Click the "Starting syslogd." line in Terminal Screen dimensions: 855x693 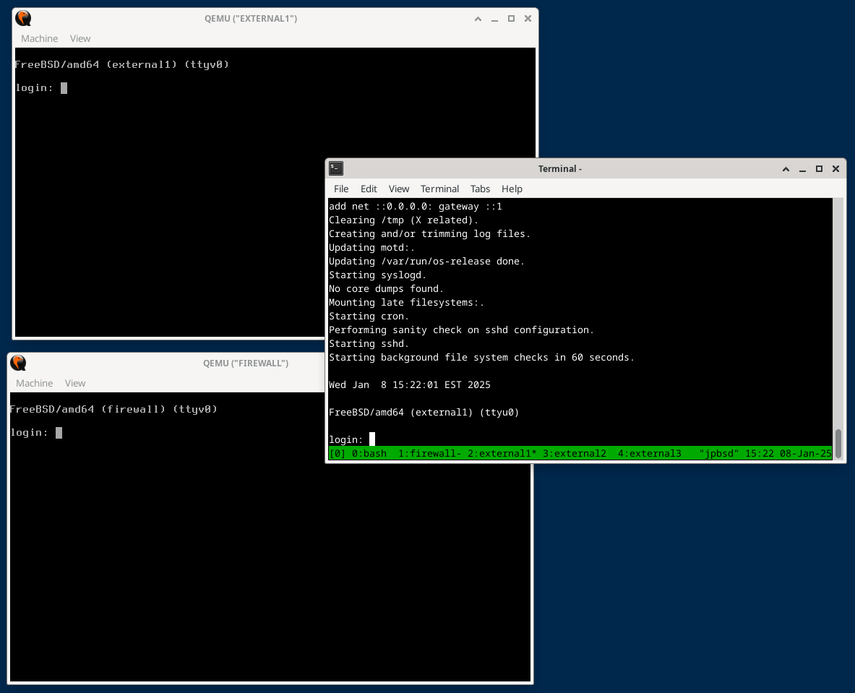pyautogui.click(x=377, y=275)
